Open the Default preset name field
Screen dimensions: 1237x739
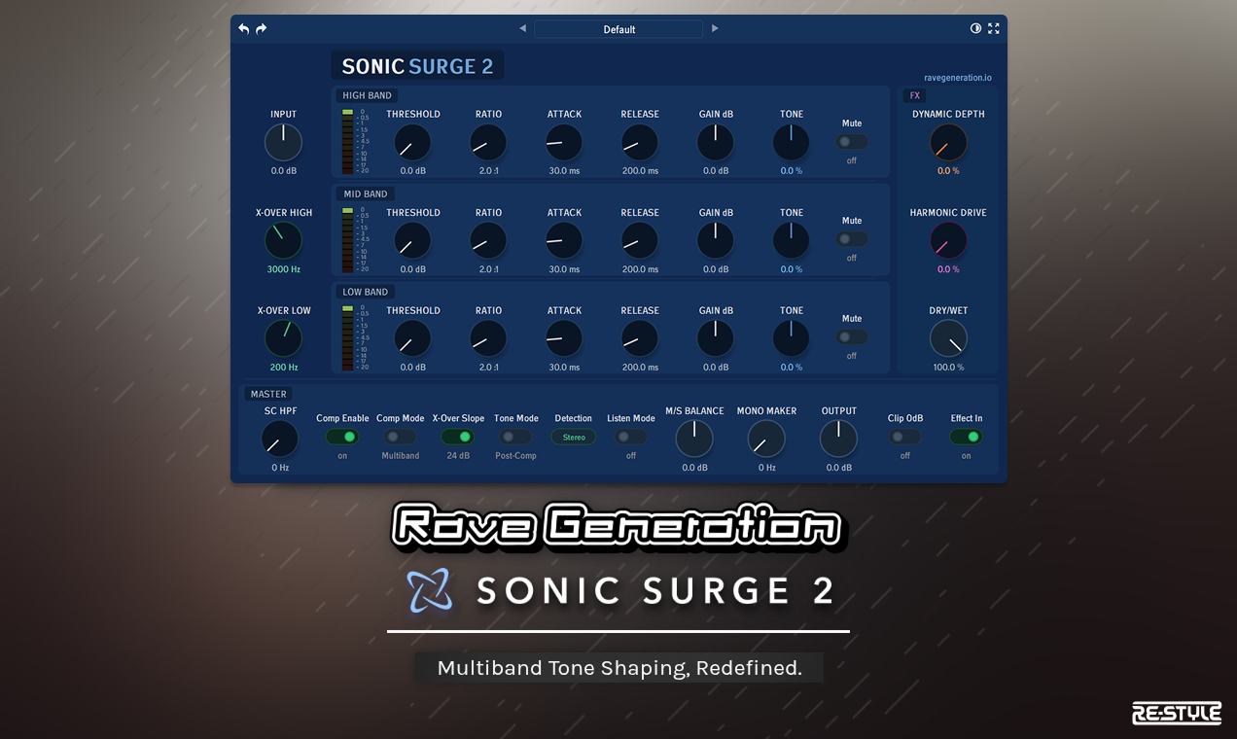point(618,28)
